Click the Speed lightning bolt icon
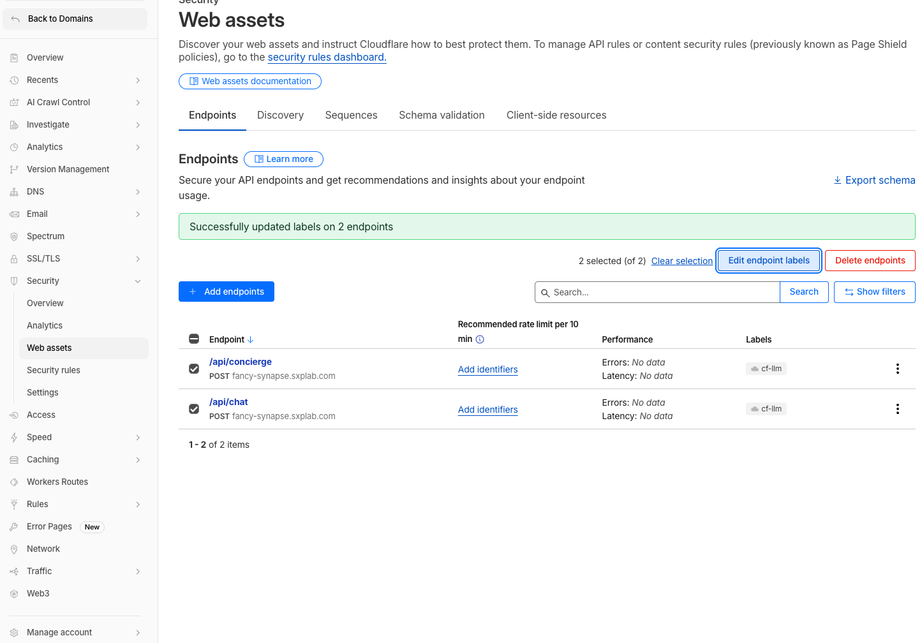 pyautogui.click(x=14, y=438)
